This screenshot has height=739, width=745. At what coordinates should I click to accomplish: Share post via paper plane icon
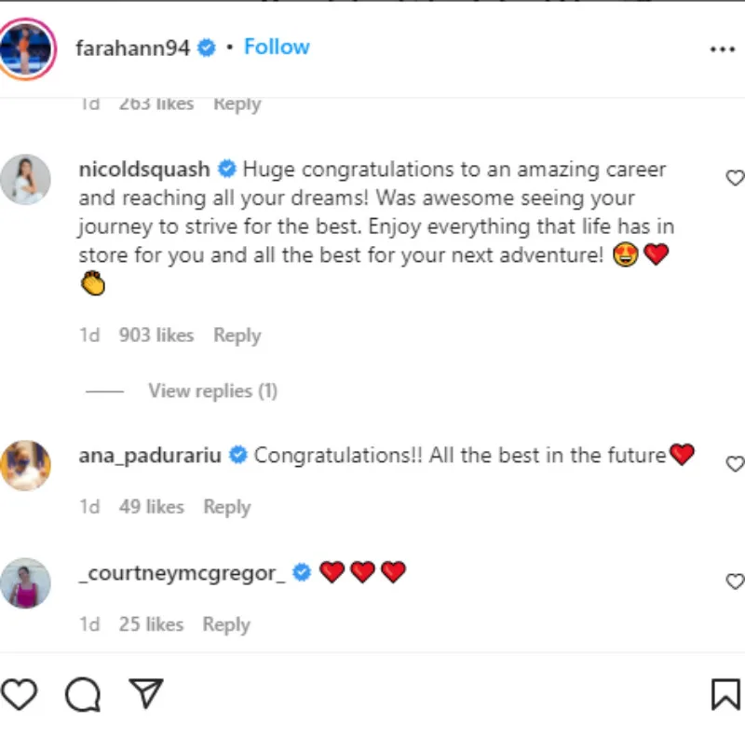coord(146,693)
